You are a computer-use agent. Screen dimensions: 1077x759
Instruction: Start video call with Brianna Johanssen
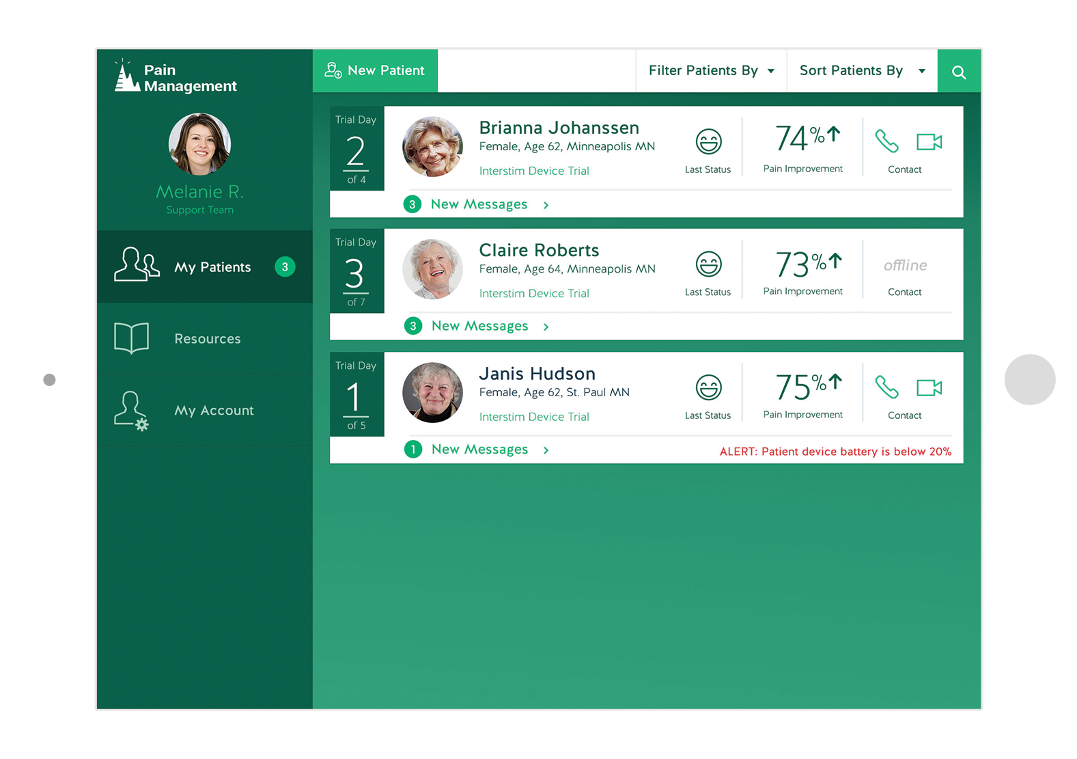(x=929, y=141)
